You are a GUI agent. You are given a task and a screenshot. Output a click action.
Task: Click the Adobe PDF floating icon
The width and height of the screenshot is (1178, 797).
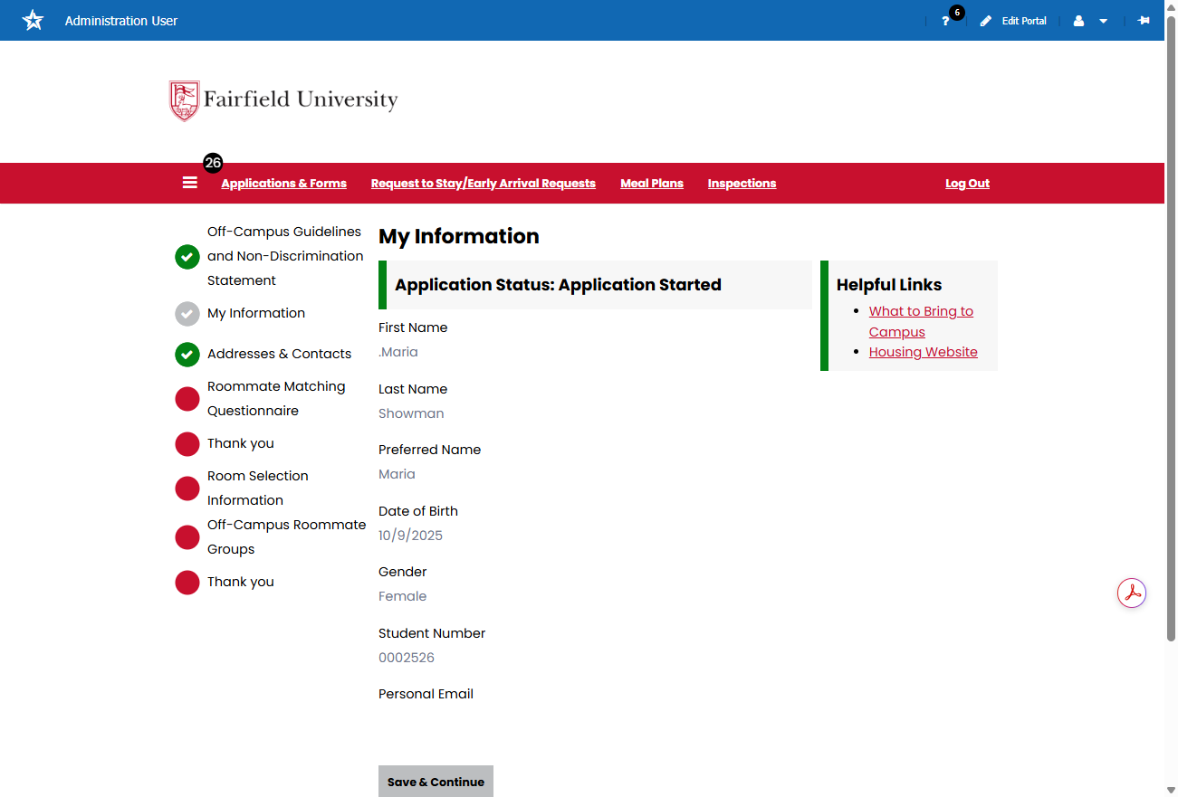click(x=1131, y=593)
